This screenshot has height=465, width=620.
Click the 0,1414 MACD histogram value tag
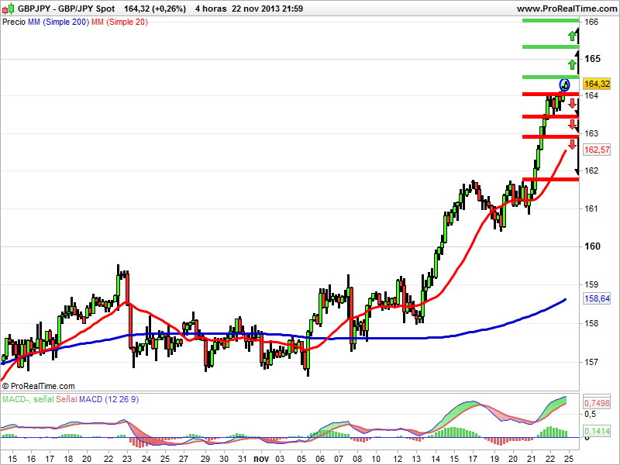[x=597, y=431]
